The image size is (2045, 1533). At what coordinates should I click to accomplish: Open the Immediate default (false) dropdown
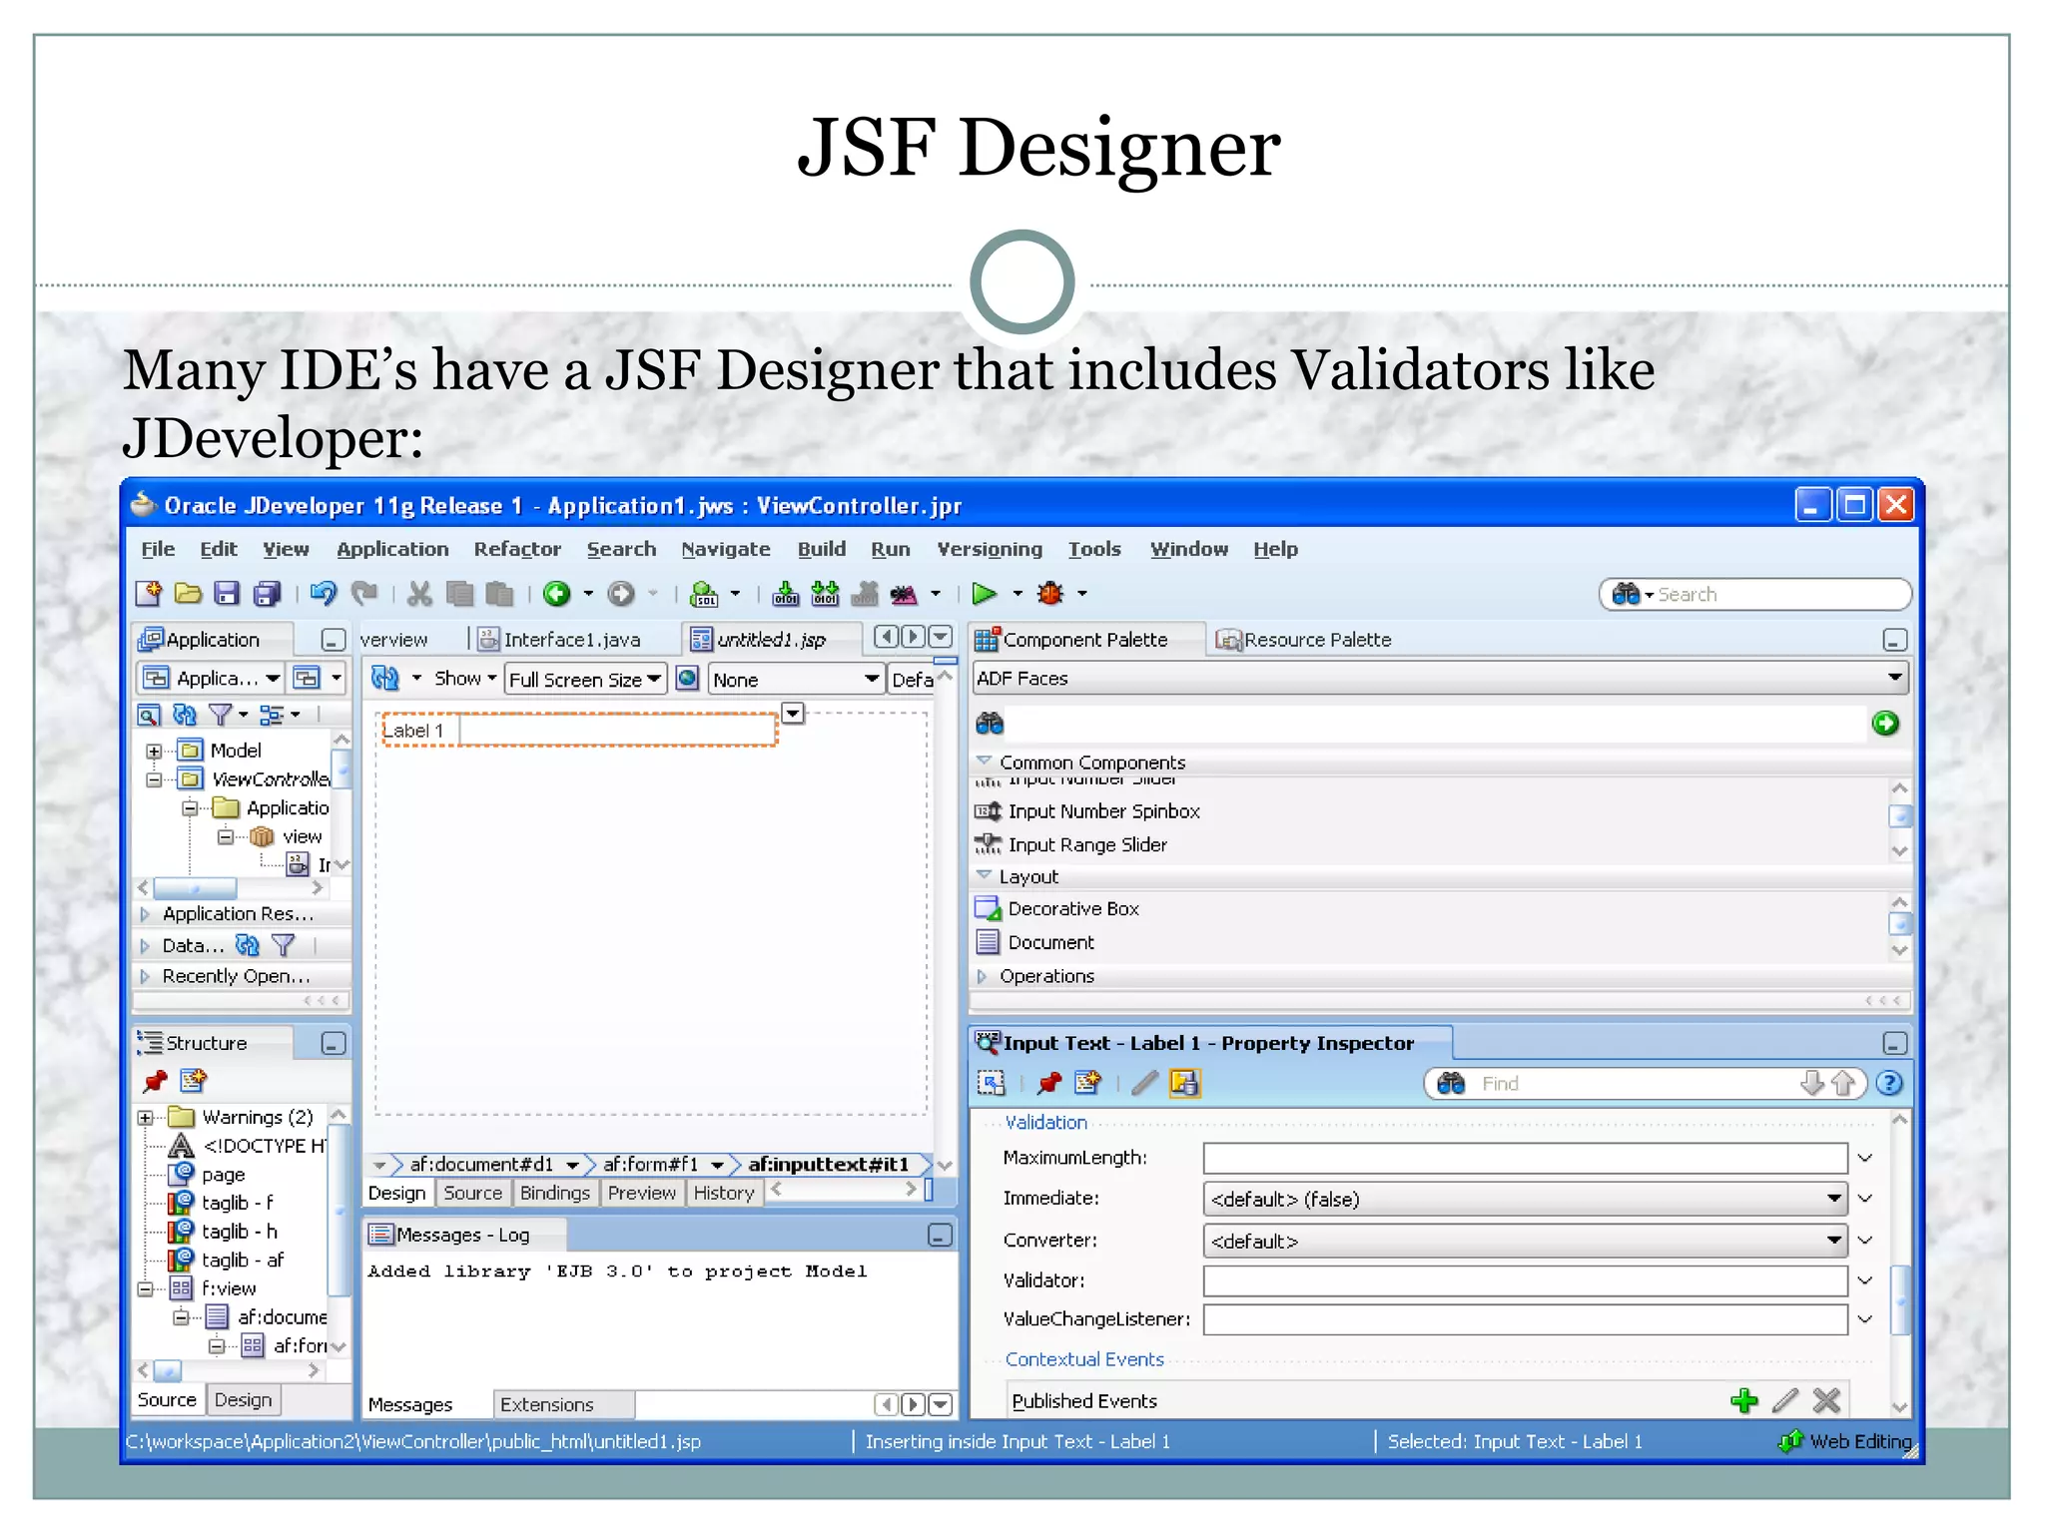pyautogui.click(x=1525, y=1199)
